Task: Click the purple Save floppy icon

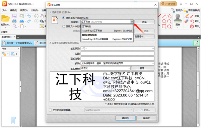Action: coord(14,16)
